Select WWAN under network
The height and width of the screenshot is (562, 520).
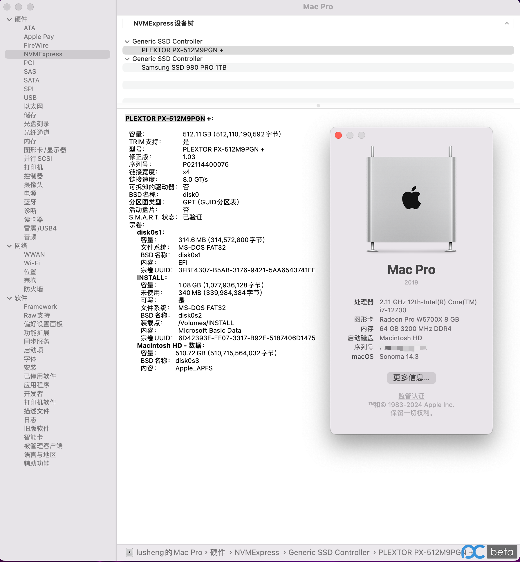point(34,255)
